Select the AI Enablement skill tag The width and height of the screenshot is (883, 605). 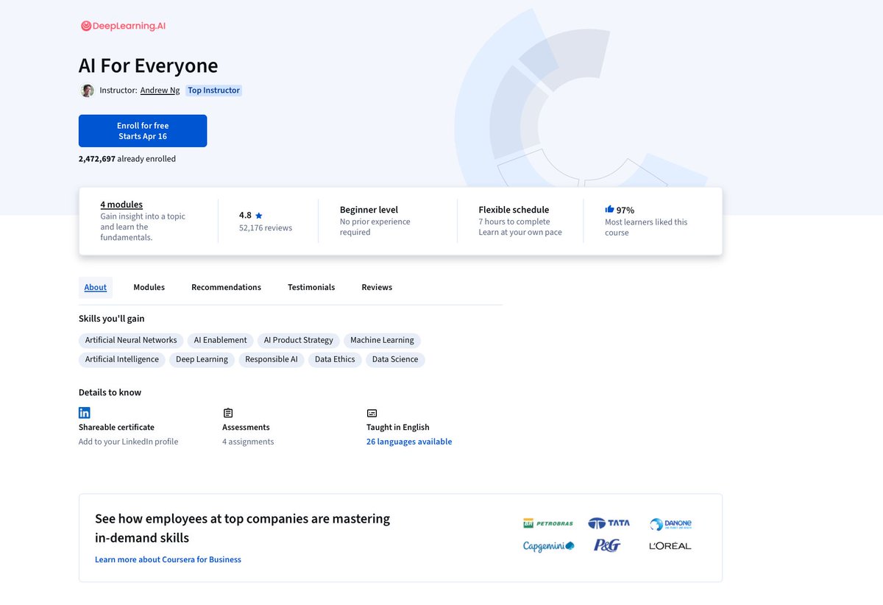point(220,340)
